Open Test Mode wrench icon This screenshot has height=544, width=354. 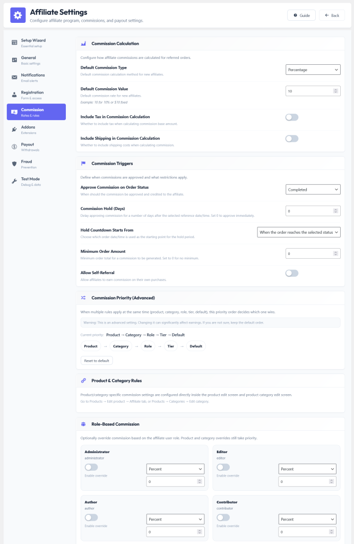pos(14,181)
